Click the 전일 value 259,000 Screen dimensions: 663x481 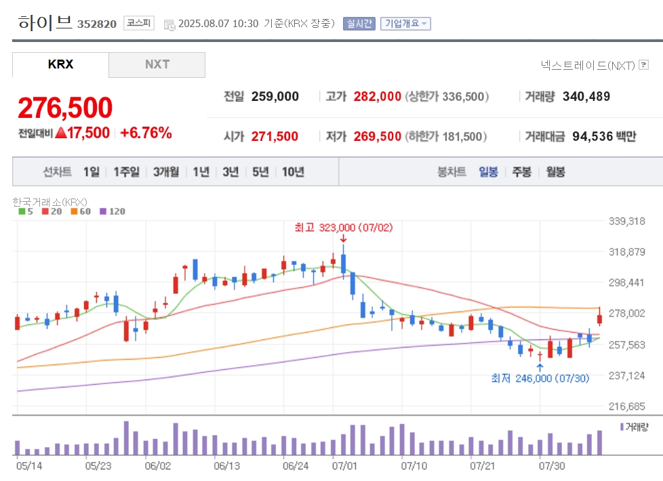coord(275,96)
